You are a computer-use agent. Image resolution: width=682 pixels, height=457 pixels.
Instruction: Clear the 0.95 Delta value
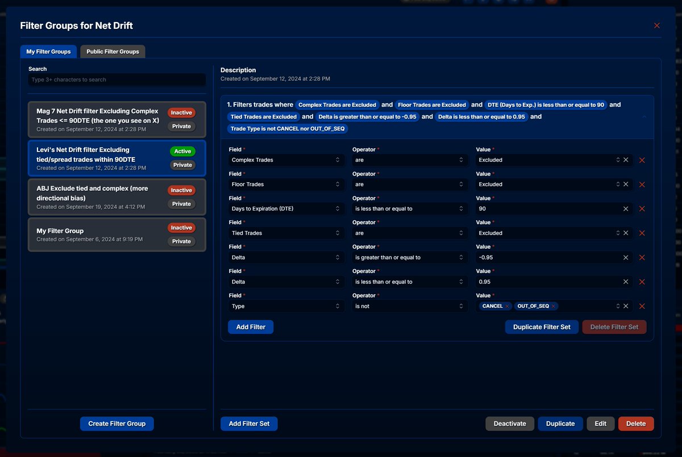coord(626,282)
